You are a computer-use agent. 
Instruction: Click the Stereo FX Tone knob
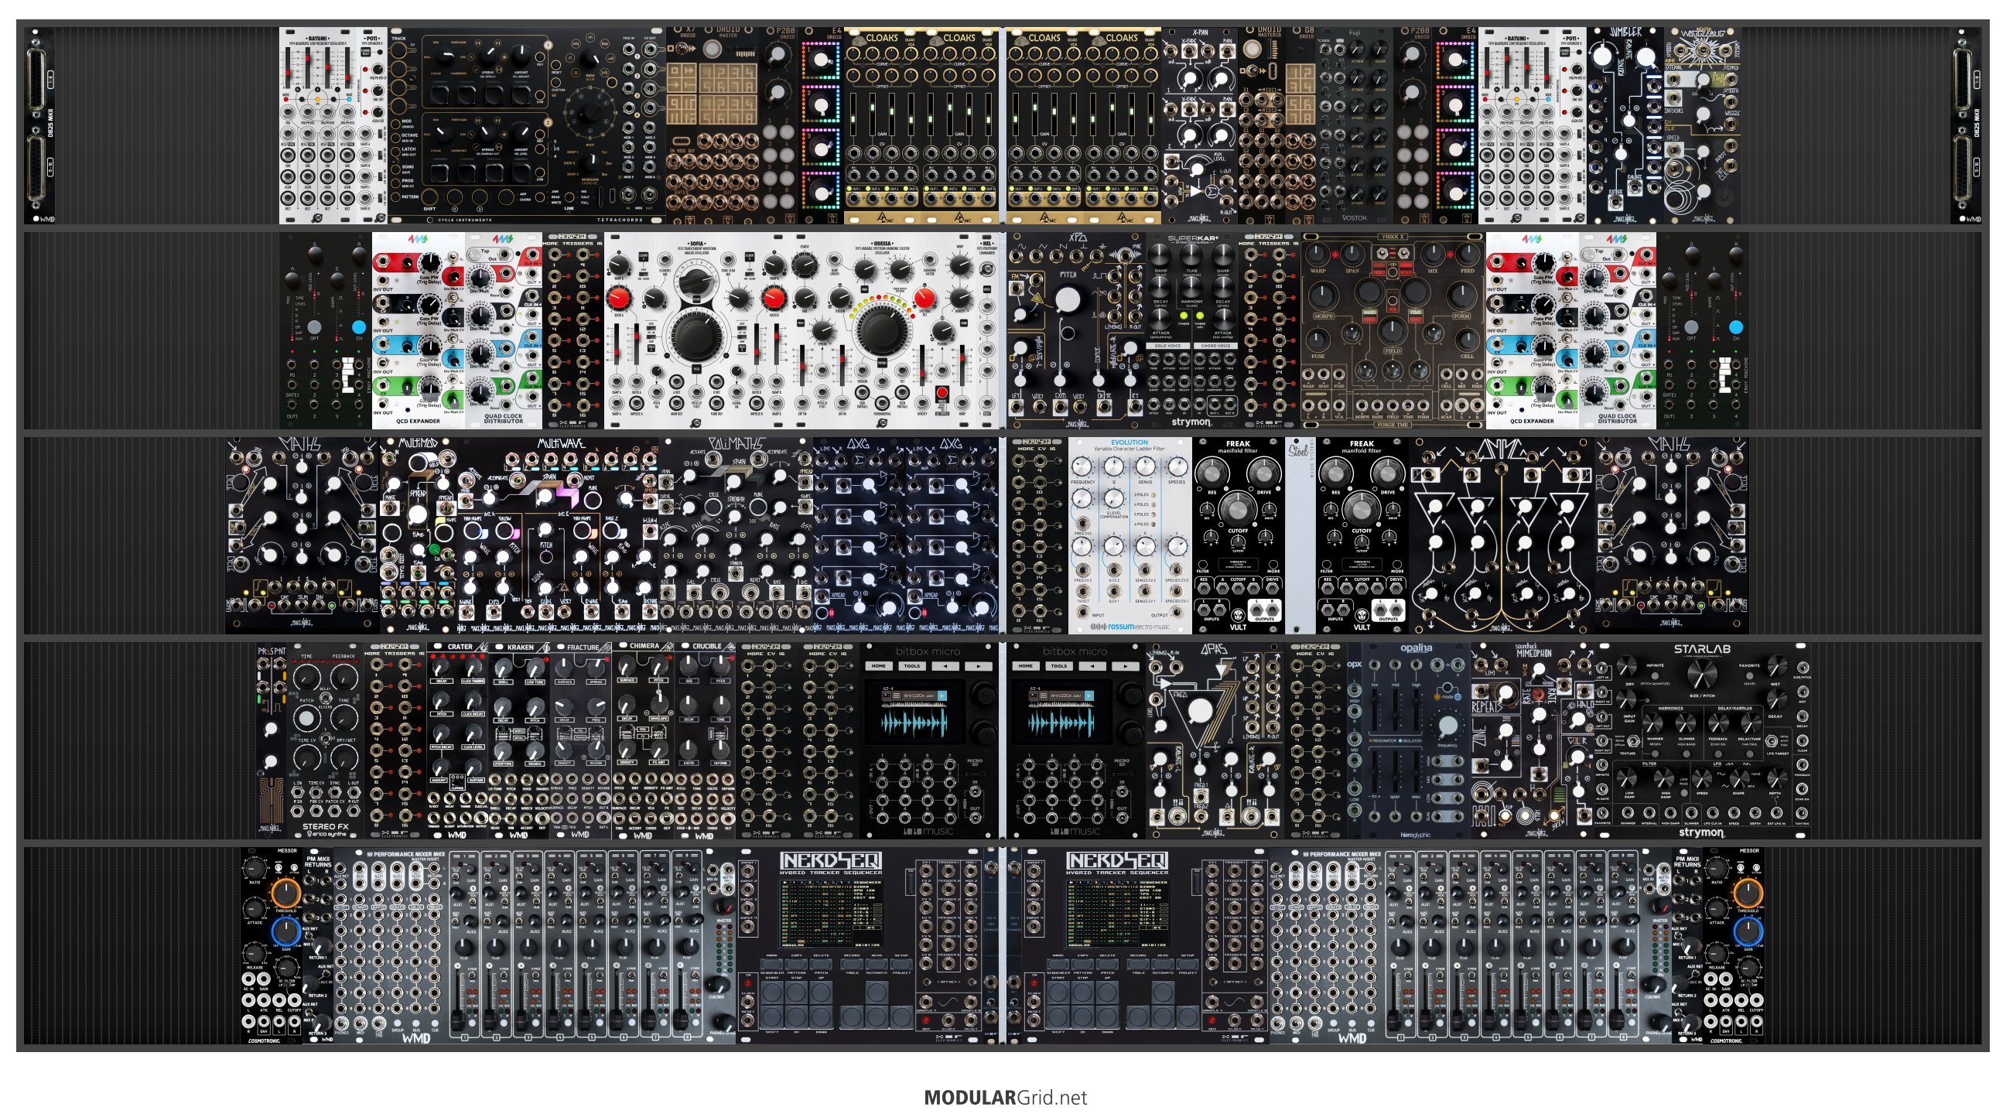tap(343, 719)
